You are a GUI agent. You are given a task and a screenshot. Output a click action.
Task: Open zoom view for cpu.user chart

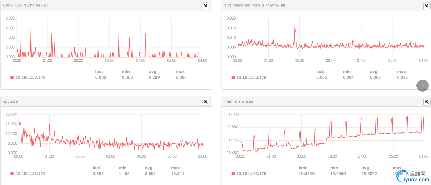pyautogui.click(x=206, y=102)
